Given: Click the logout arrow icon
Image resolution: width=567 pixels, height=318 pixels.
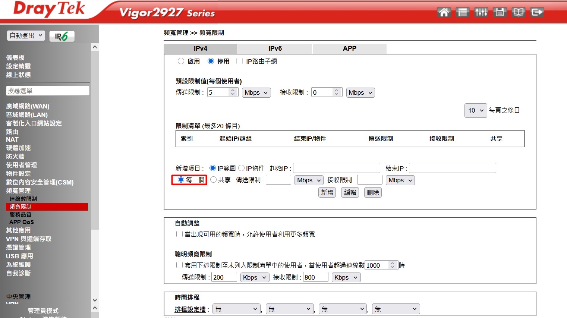Looking at the screenshot, I should (x=537, y=12).
